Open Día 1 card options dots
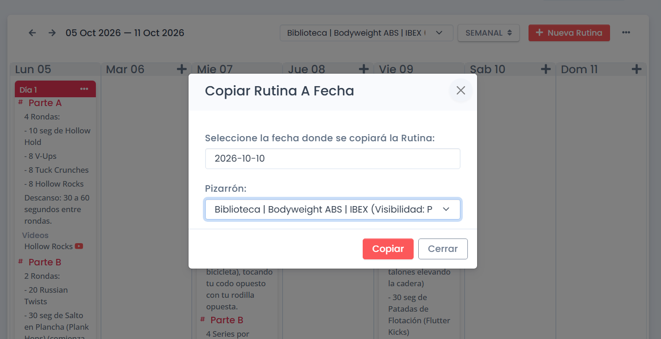This screenshot has height=339, width=661. click(x=84, y=89)
